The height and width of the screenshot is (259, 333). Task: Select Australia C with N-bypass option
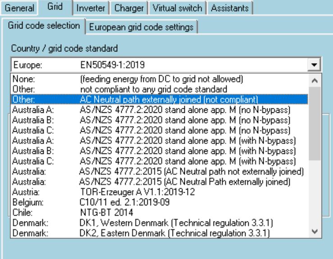159,161
